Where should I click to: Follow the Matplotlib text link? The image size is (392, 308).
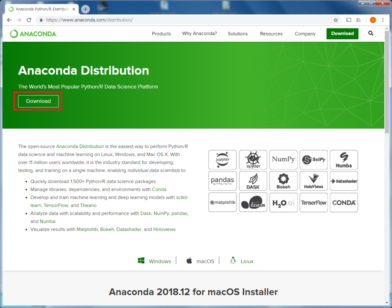pyautogui.click(x=87, y=229)
